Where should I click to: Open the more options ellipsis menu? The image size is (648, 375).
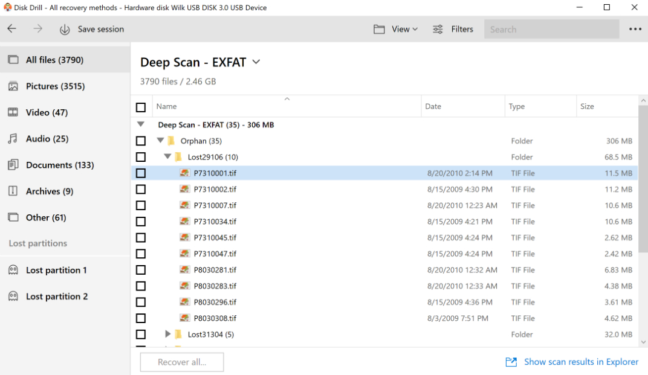point(635,29)
